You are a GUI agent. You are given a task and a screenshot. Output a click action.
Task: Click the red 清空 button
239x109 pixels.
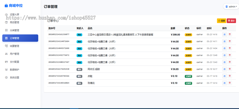pyautogui.click(x=231, y=21)
